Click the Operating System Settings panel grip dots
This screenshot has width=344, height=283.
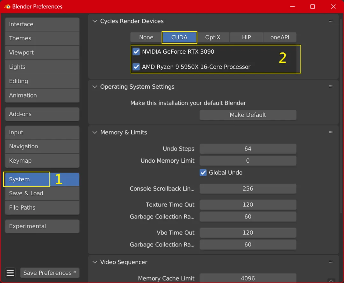tap(331, 86)
